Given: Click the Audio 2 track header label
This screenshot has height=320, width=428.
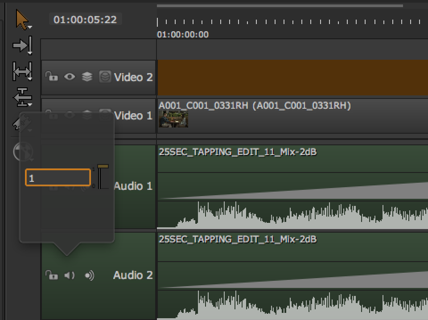Looking at the screenshot, I should 133,275.
